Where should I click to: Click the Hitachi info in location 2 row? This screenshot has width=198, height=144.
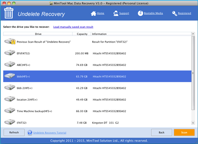pos(109,100)
